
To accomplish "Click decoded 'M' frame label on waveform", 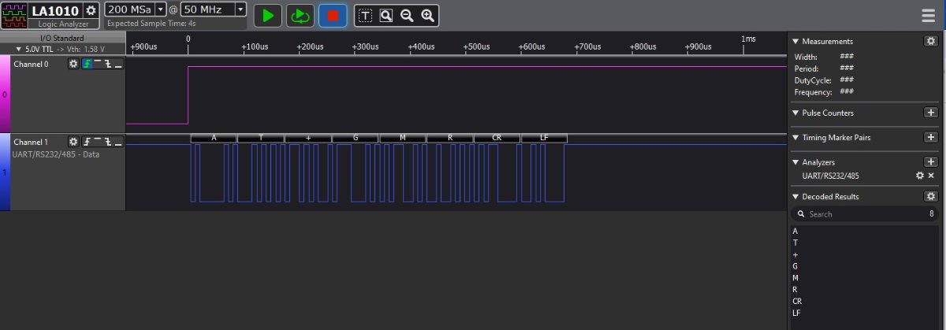I will pyautogui.click(x=403, y=138).
